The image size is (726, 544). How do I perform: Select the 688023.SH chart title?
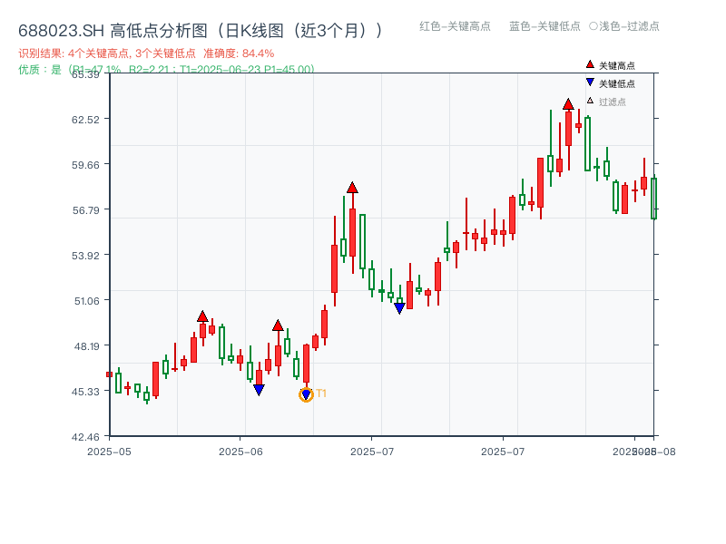click(59, 28)
